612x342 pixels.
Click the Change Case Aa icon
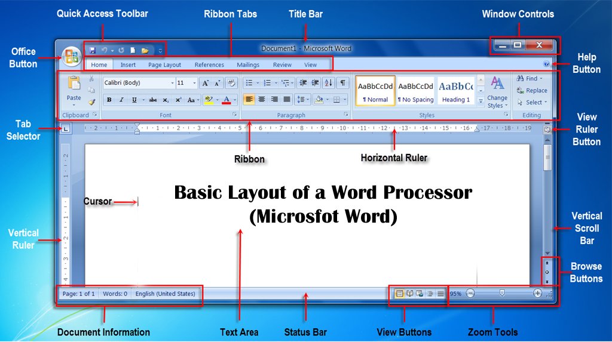191,100
